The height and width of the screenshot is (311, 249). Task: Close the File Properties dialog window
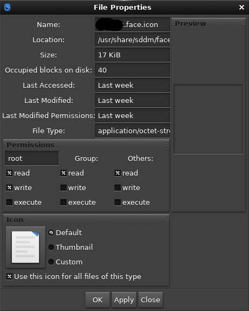[x=241, y=8]
